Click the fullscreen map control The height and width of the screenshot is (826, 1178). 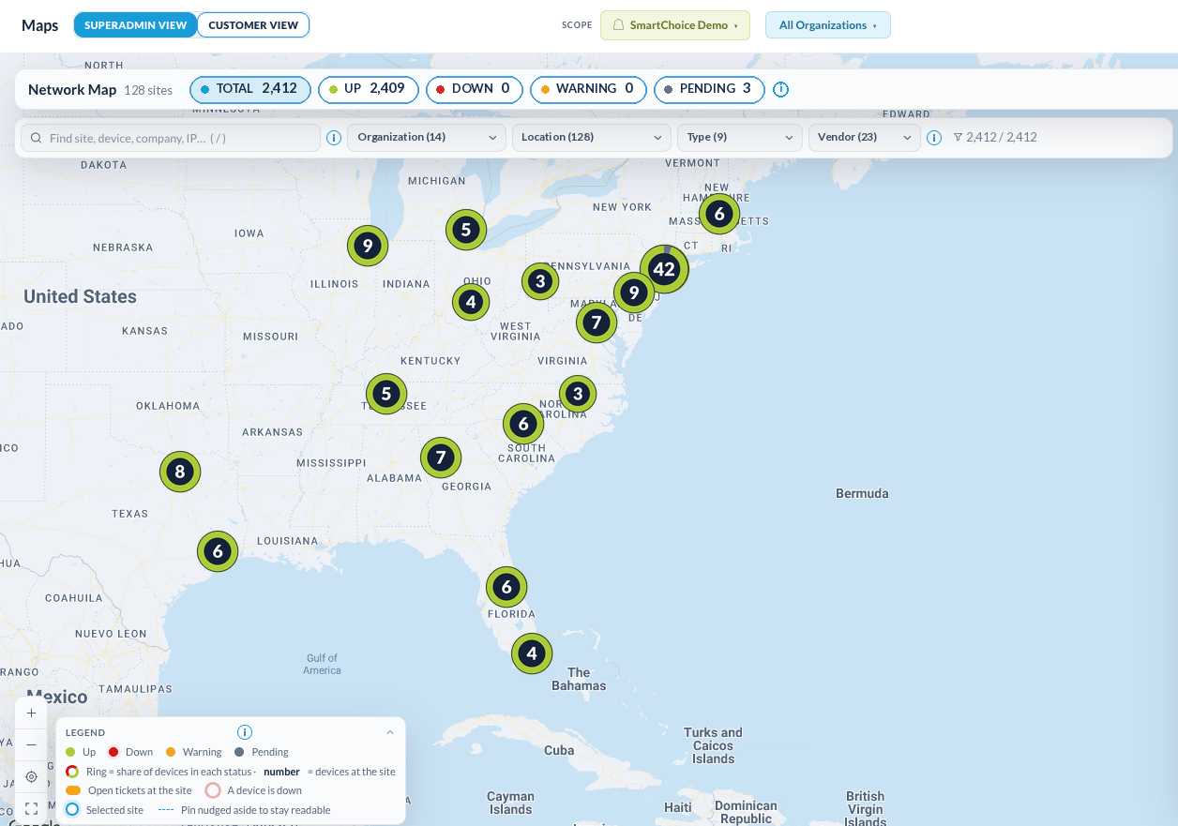pyautogui.click(x=31, y=808)
